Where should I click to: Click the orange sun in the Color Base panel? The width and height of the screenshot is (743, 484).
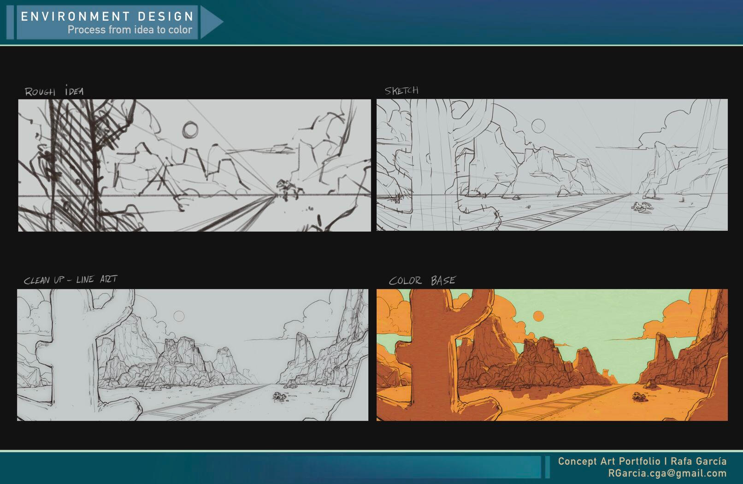click(538, 316)
